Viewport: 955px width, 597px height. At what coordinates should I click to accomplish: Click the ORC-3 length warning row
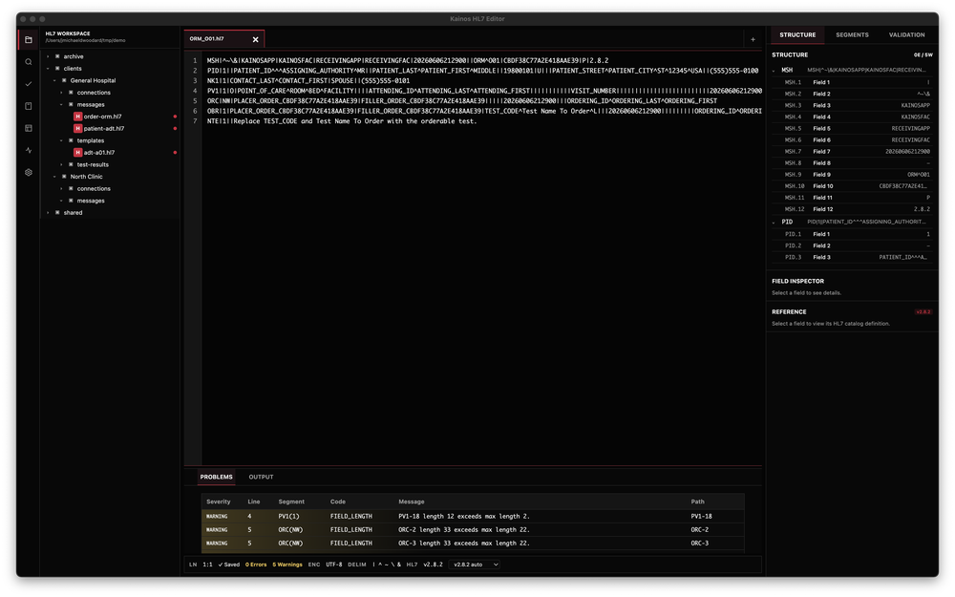click(473, 544)
